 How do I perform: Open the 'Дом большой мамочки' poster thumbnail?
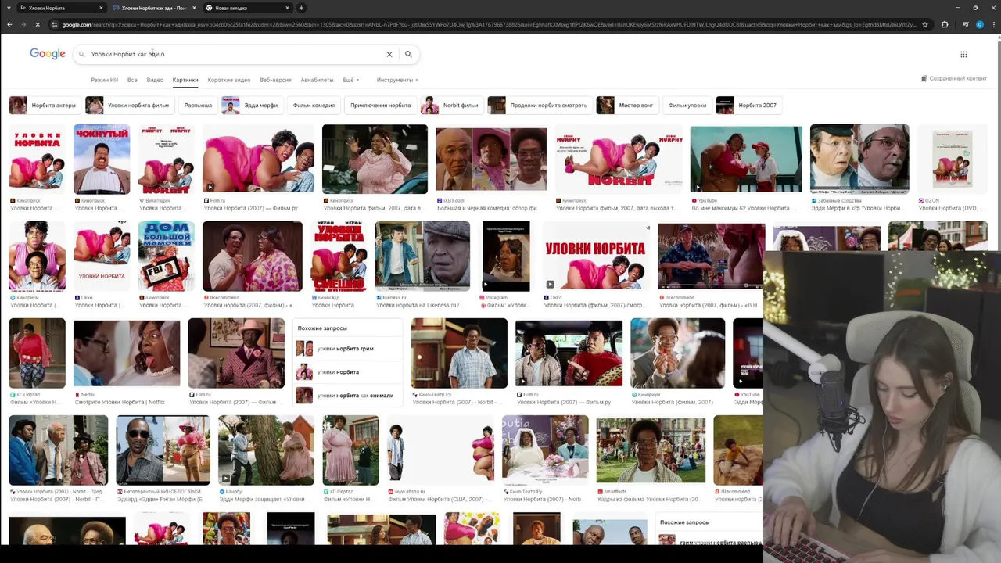(166, 256)
